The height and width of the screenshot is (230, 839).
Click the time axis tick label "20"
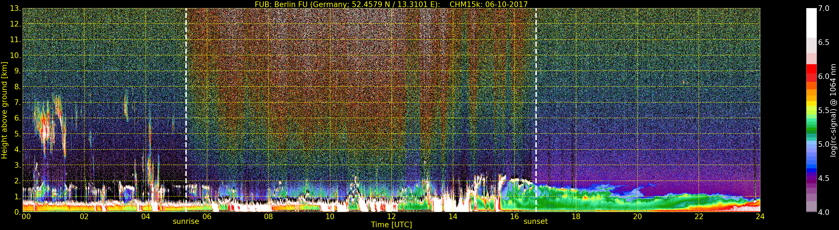[637, 217]
